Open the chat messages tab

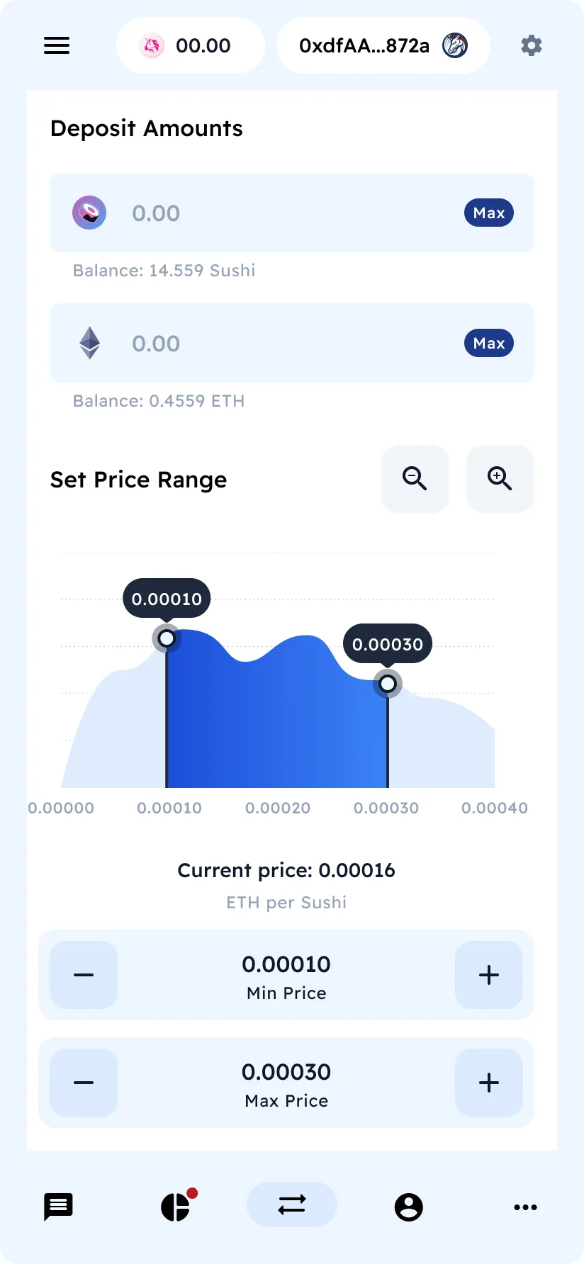(58, 1207)
